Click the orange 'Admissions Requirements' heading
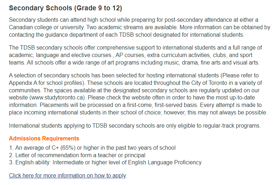Screen dimensions: 279x185 pyautogui.click(x=44, y=138)
